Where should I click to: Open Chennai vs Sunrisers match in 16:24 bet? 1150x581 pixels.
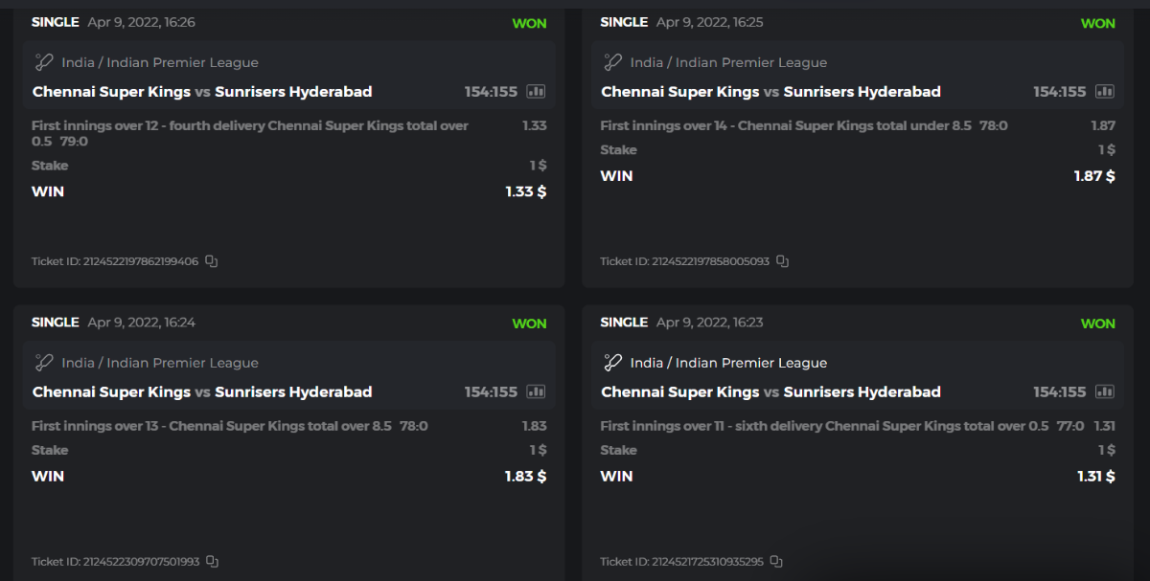202,392
